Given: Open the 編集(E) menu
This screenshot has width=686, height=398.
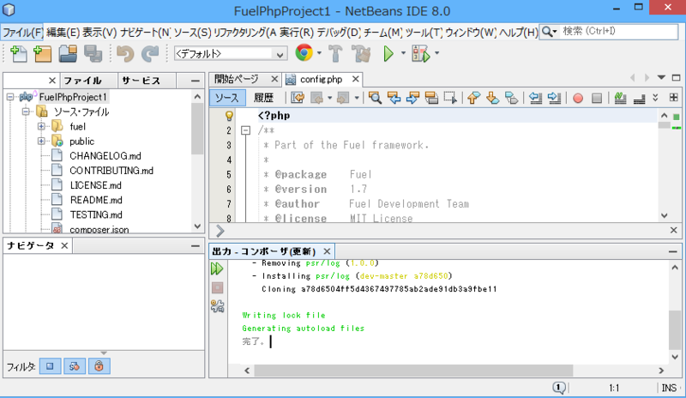Looking at the screenshot, I should click(x=63, y=33).
